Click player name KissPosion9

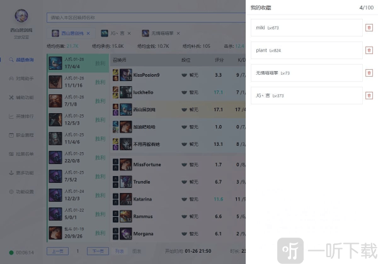[x=147, y=75]
